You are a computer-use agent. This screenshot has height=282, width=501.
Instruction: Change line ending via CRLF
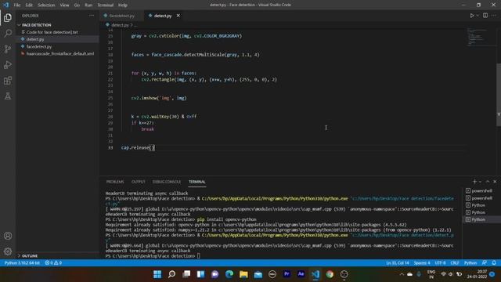click(455, 263)
